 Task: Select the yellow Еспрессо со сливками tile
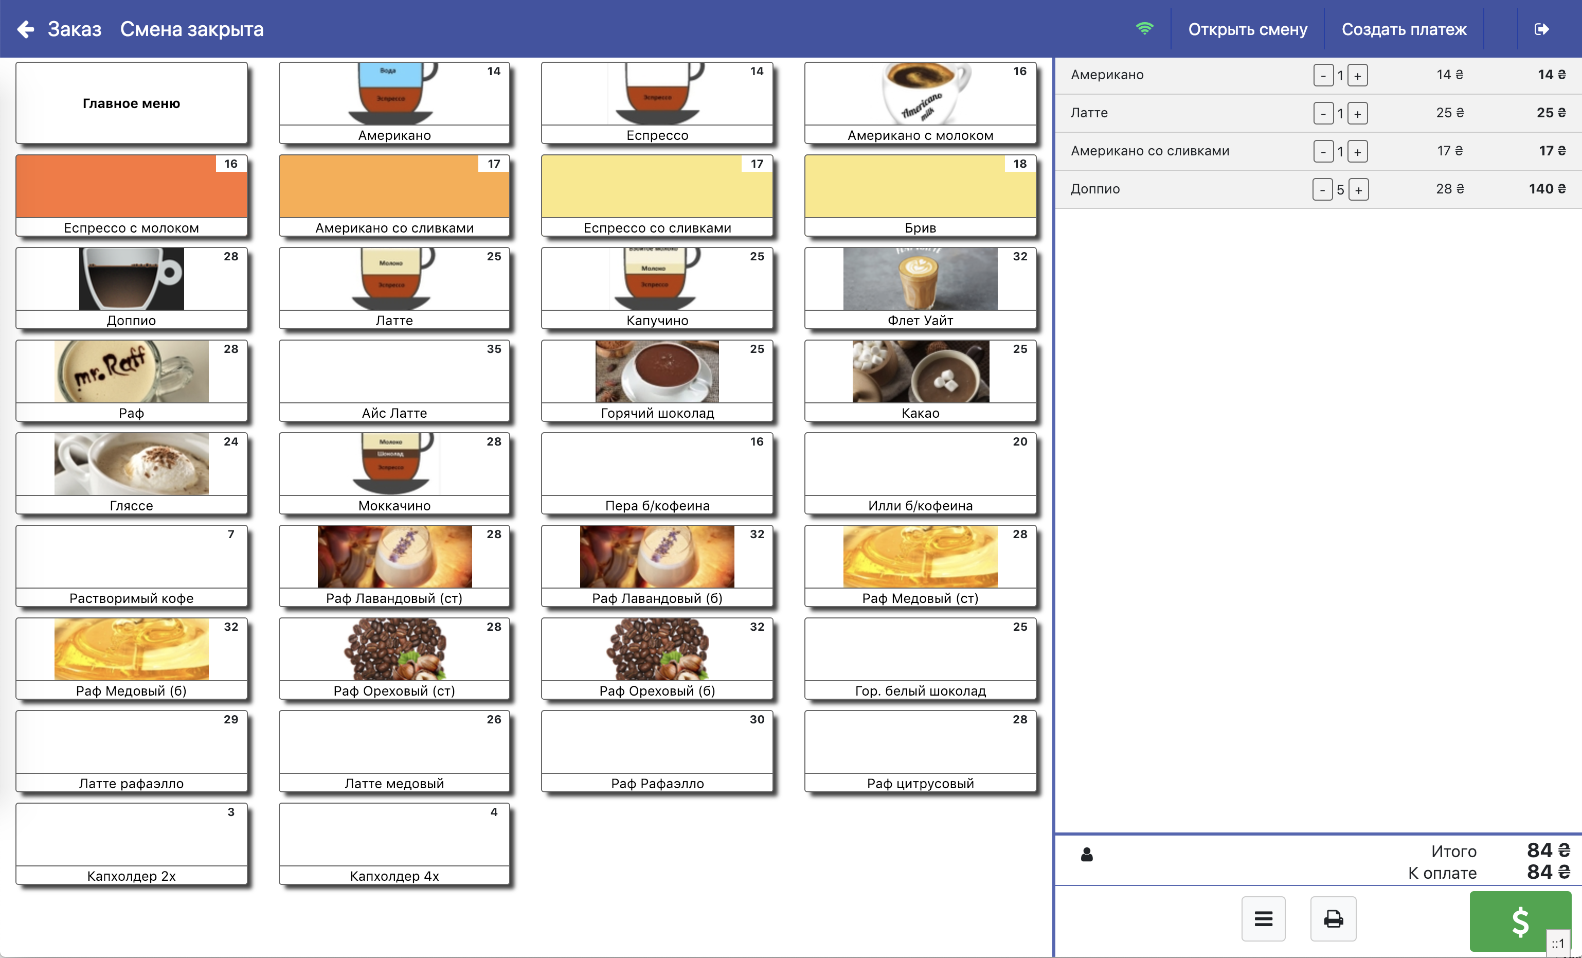tap(657, 195)
